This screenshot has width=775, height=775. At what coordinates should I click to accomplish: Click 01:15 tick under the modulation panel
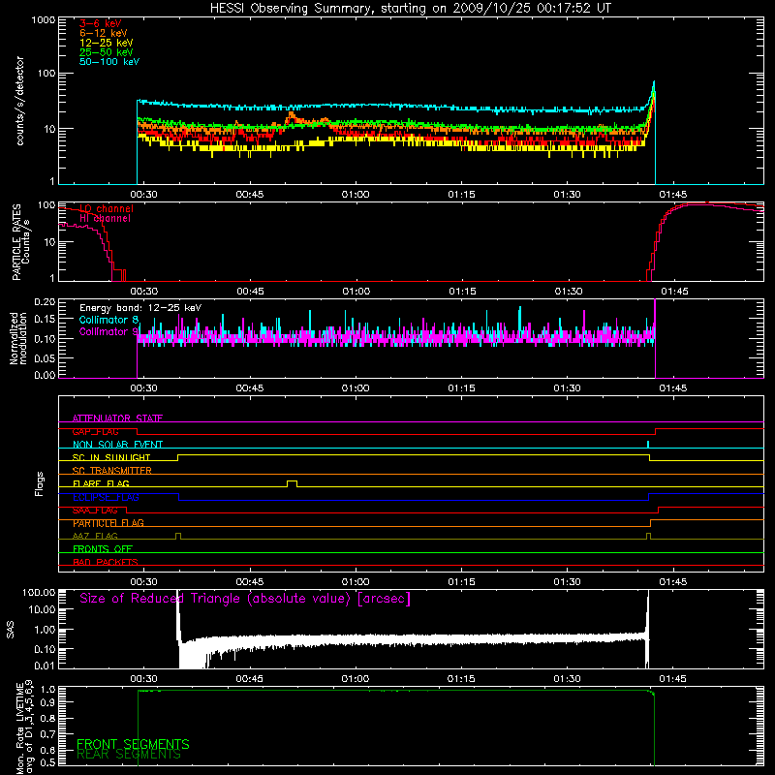[x=462, y=388]
